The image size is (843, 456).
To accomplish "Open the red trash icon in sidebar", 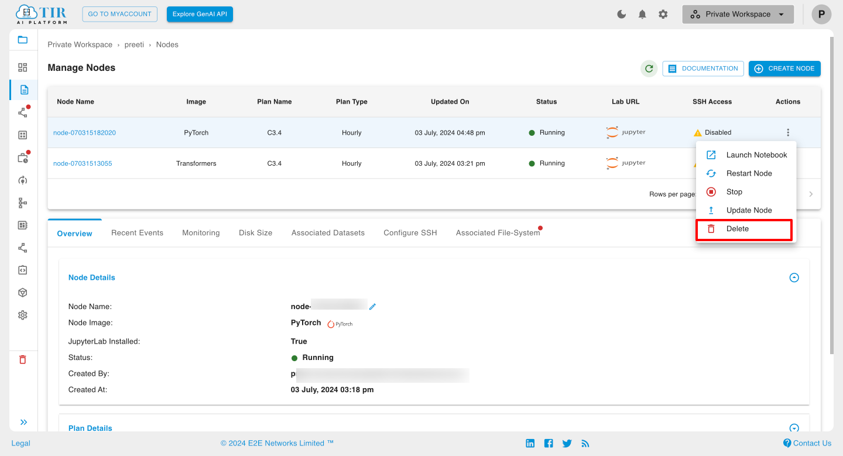I will (23, 359).
